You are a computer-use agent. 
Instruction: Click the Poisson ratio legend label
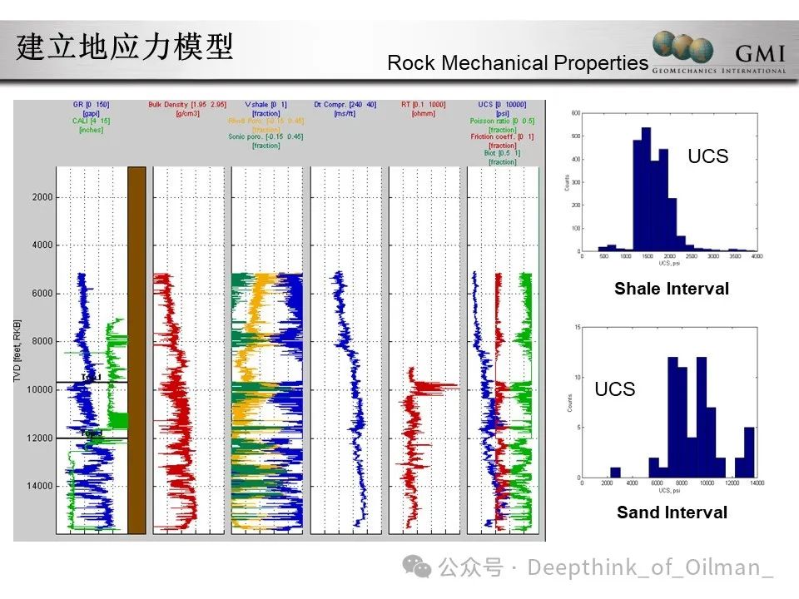coord(503,121)
